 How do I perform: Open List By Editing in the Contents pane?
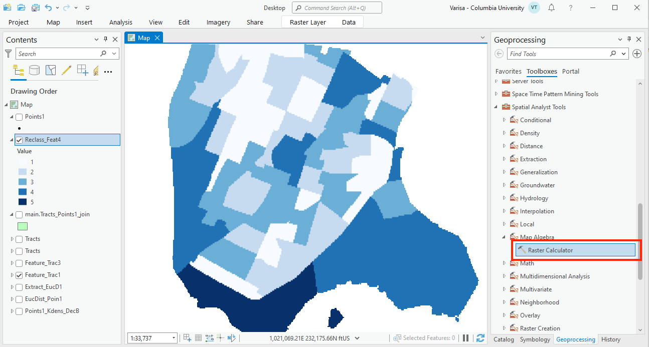click(66, 70)
